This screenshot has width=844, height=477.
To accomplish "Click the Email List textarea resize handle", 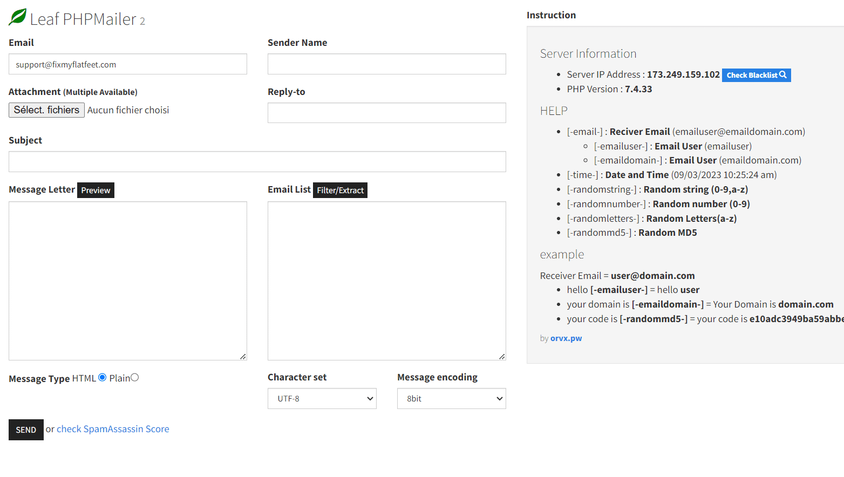I will (502, 357).
